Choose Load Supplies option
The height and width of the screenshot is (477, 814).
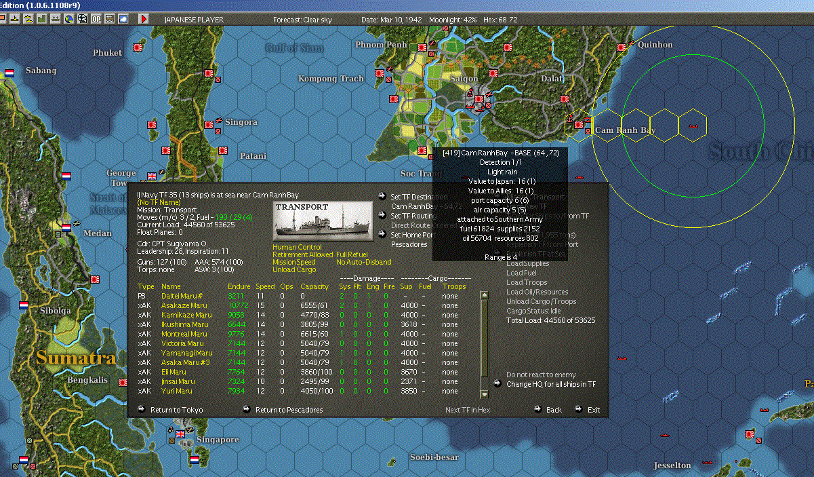(x=527, y=263)
